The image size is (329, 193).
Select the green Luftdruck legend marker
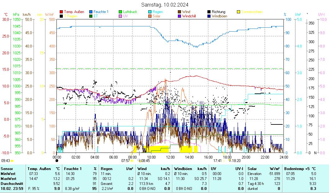(x=121, y=12)
